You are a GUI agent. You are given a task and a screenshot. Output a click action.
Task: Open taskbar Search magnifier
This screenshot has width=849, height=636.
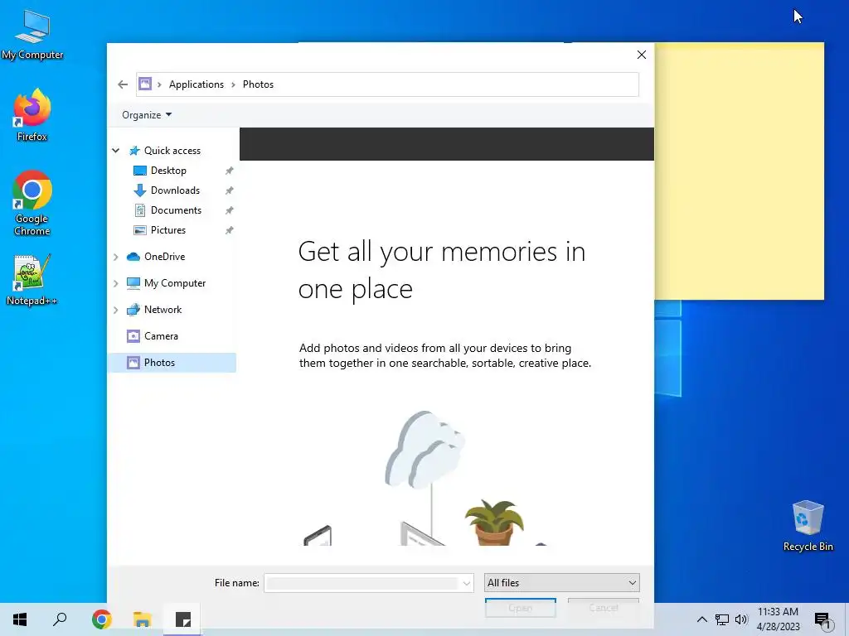pyautogui.click(x=60, y=619)
